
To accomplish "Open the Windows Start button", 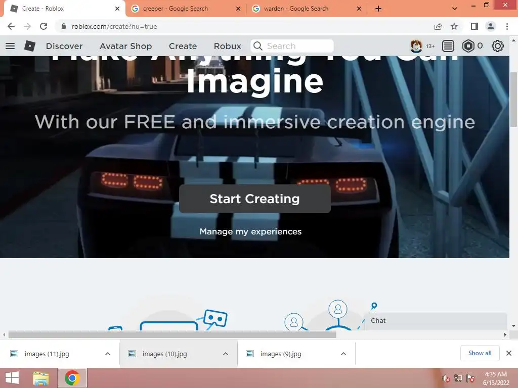I will tap(12, 378).
